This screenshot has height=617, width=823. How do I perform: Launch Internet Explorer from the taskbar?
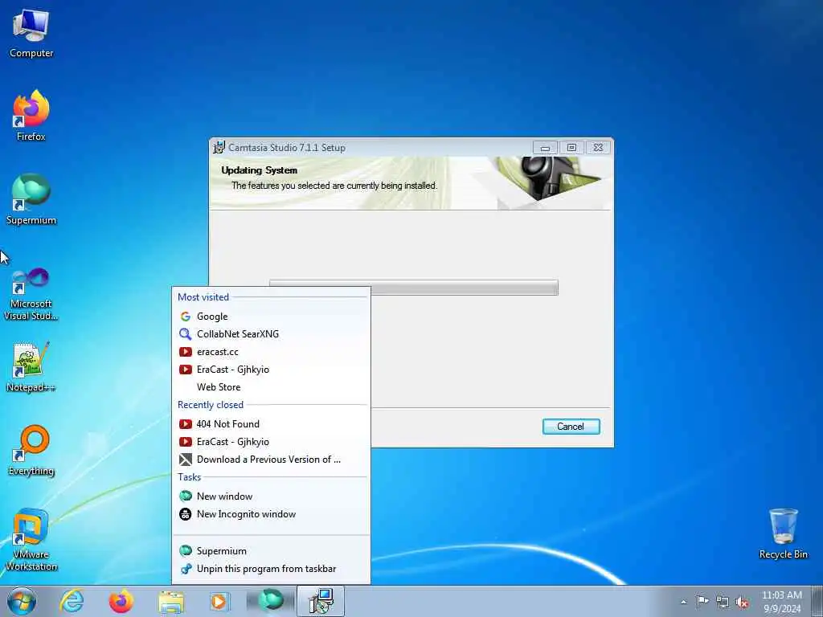[x=72, y=601]
